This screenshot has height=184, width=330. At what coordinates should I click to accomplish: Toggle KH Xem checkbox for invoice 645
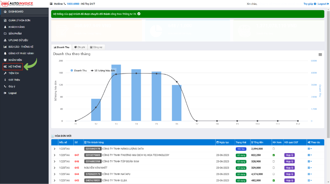pos(274,168)
